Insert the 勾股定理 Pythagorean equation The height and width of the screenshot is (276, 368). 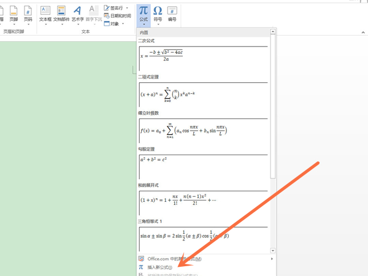[204, 167]
